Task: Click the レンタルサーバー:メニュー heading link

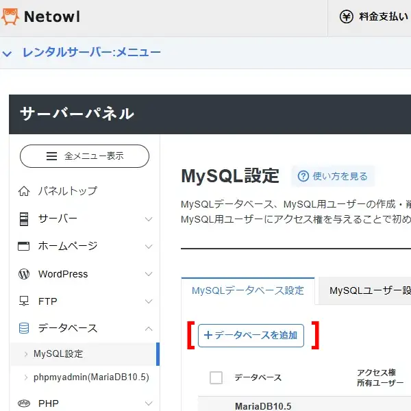Action: click(x=91, y=53)
